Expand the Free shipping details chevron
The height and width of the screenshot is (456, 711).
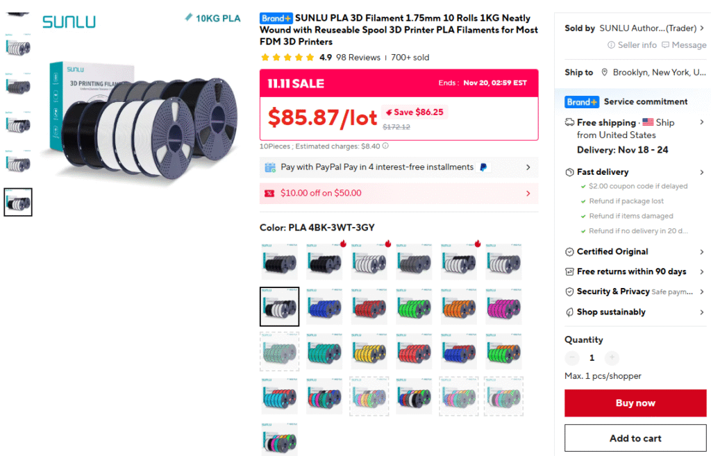(x=701, y=123)
